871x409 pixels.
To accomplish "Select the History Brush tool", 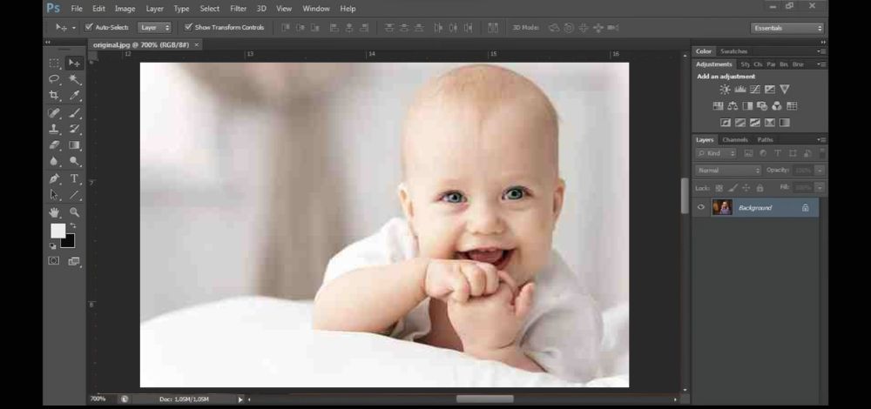I will (74, 129).
